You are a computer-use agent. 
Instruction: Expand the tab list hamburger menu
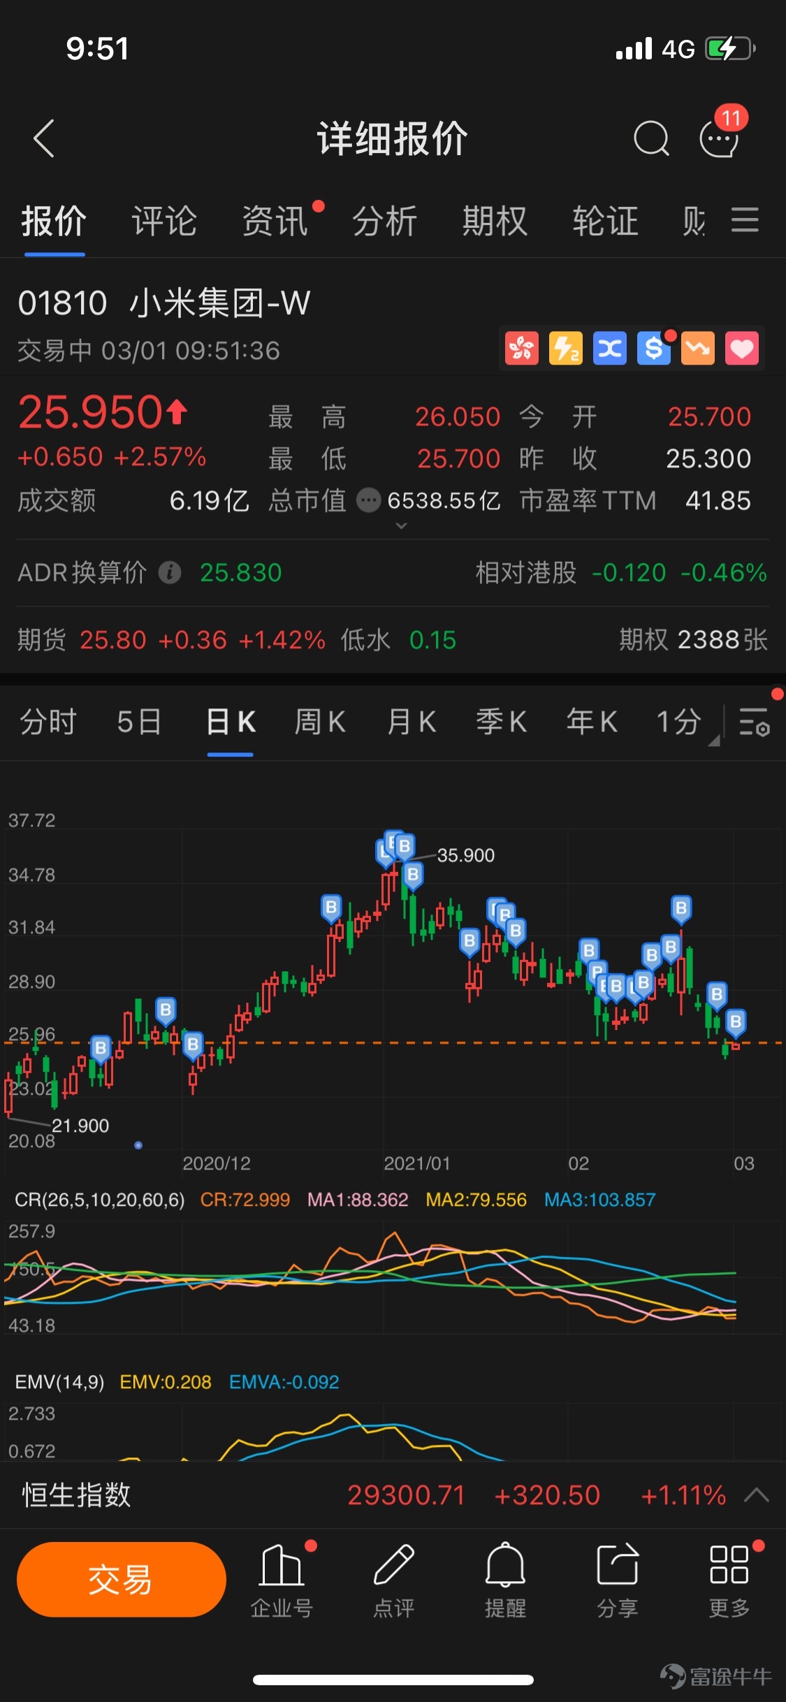[x=745, y=220]
